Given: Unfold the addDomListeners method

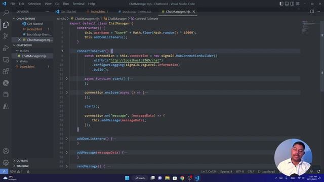Looking at the screenshot, I should pyautogui.click(x=67, y=139).
